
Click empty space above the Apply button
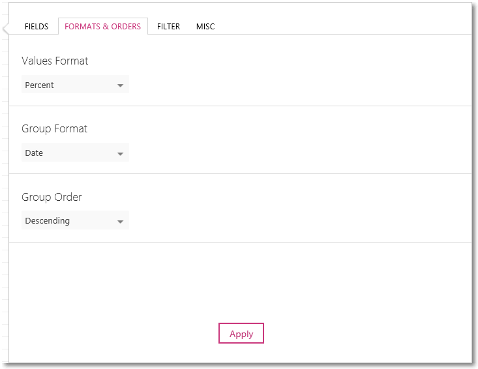241,282
